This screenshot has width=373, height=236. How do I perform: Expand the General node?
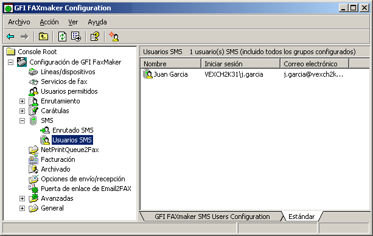click(22, 209)
